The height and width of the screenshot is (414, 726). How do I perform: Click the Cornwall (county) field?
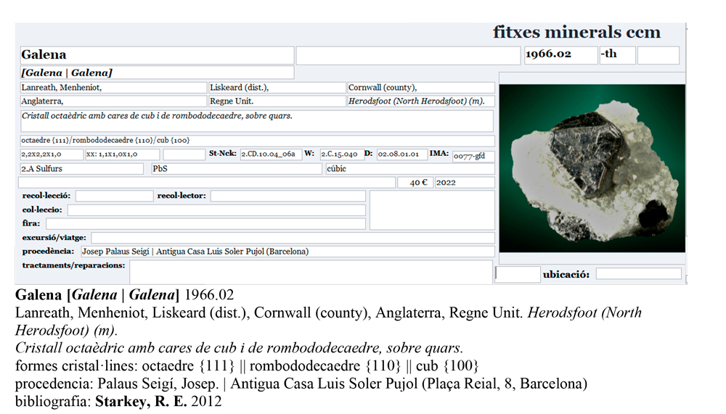(x=421, y=88)
